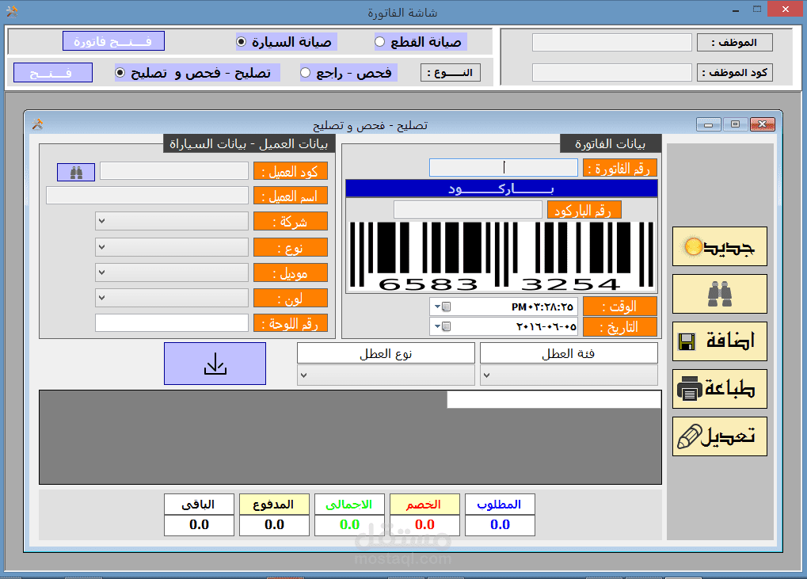Click the فتح فاتورة (open invoice) button
Viewport: 807px width, 579px height.
coord(114,41)
